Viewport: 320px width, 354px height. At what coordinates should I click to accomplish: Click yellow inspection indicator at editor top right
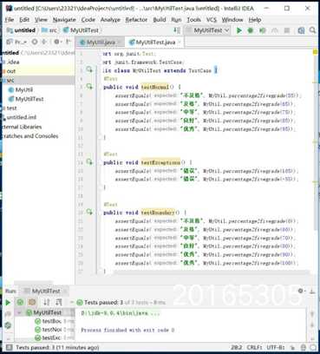[315, 52]
